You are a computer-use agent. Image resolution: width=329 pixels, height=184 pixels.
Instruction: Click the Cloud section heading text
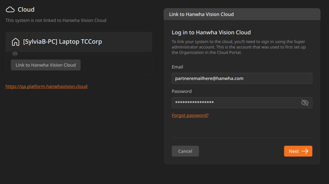coord(26,10)
